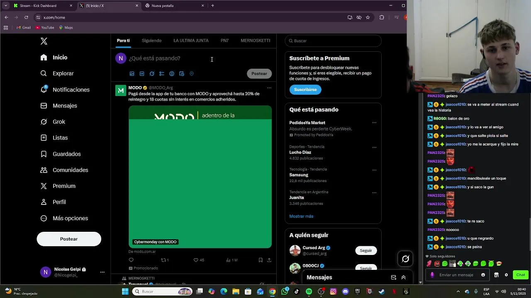Screen dimensions: 531x298
Task: Open Notificaciones bell in sidebar
Action: click(x=65, y=89)
